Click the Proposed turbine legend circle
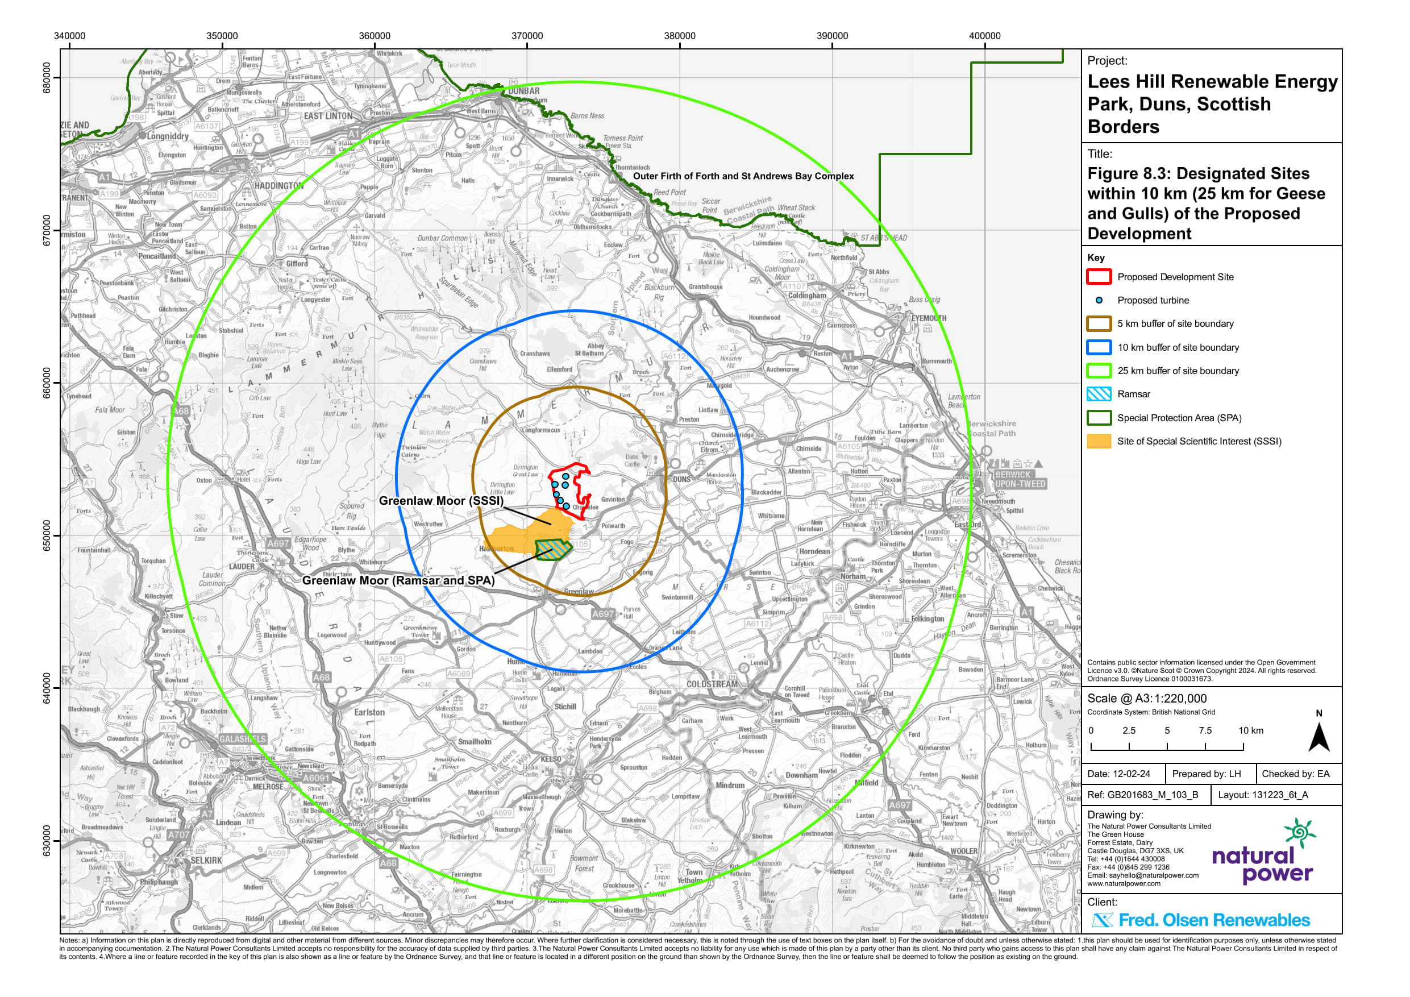Image resolution: width=1410 pixels, height=997 pixels. tap(1099, 300)
